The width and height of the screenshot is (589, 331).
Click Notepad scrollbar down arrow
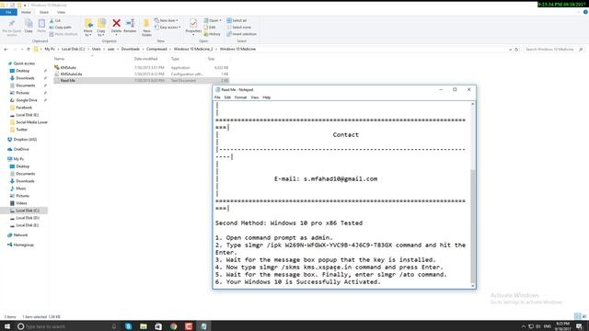coord(472,286)
